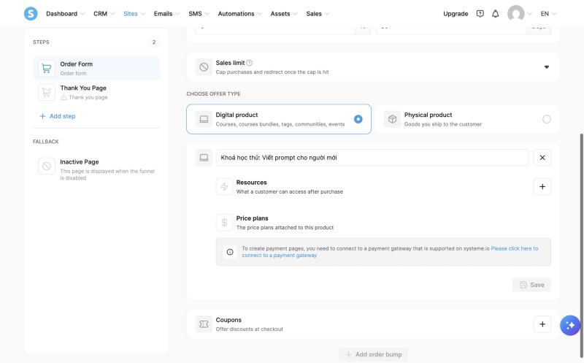Image resolution: width=584 pixels, height=363 pixels.
Task: Open the Dashboard dropdown menu
Action: 65,14
